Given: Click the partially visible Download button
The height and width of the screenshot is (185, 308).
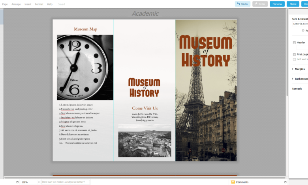Looking at the screenshot, I should click(x=305, y=4).
